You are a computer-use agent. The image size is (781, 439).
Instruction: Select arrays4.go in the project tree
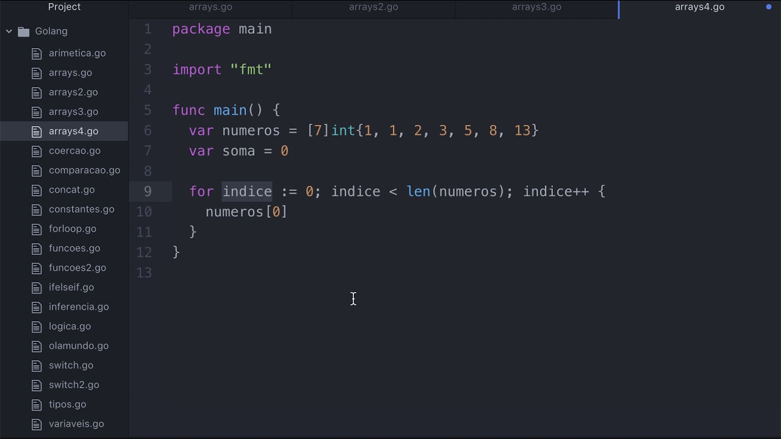click(73, 131)
